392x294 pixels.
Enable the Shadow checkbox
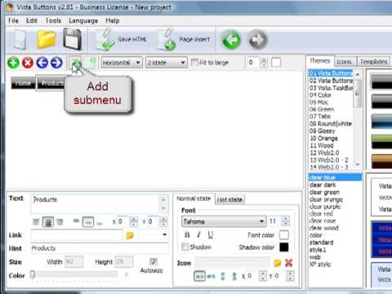click(x=185, y=247)
